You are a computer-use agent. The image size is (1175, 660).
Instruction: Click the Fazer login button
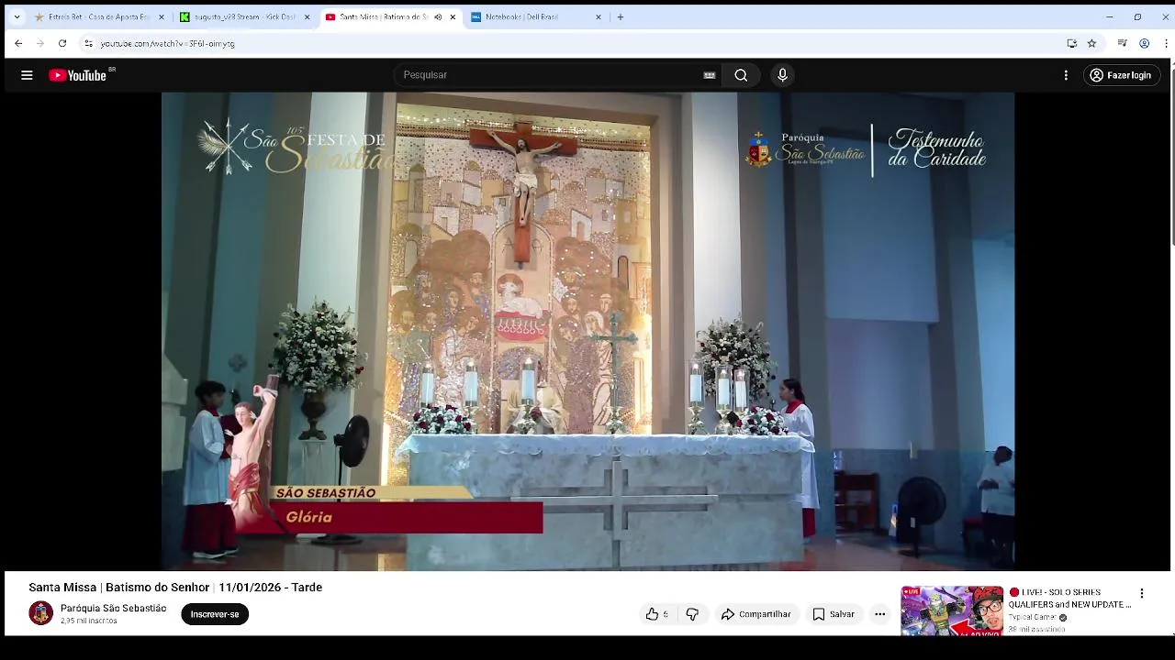(x=1120, y=75)
